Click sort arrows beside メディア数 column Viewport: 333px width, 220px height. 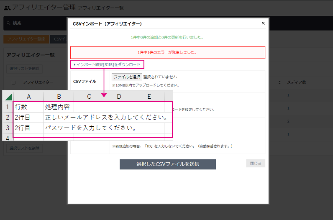(x=279, y=82)
